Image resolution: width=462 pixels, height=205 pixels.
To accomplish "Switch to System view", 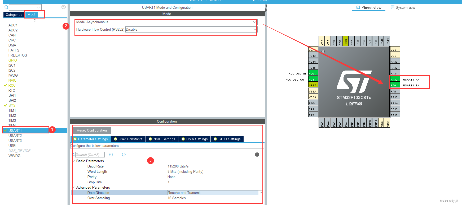I will click(x=403, y=7).
